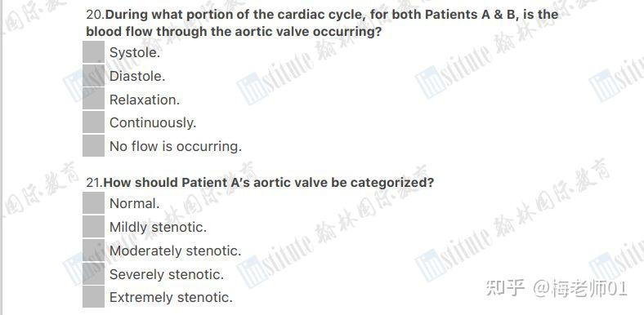Screen dimensions: 644x315
Task: Mark the 'No flow is occurring' checkbox
Action: (x=94, y=146)
